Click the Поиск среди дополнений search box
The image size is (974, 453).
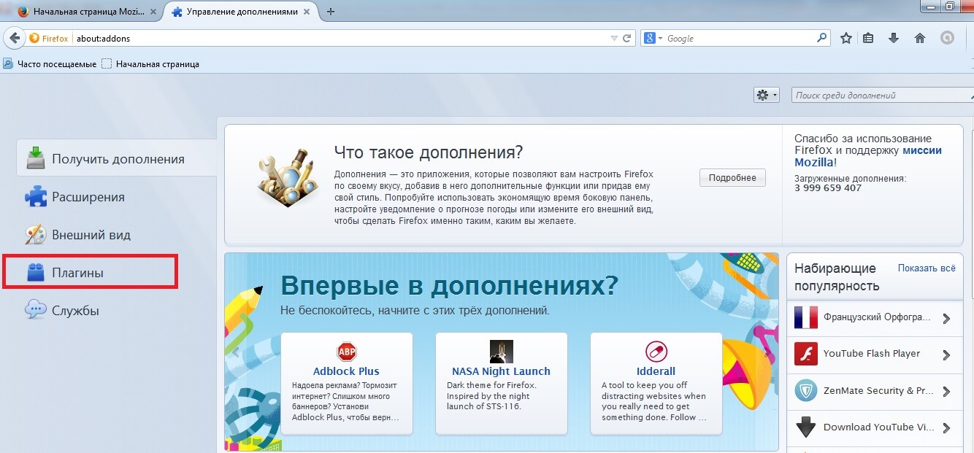[883, 96]
